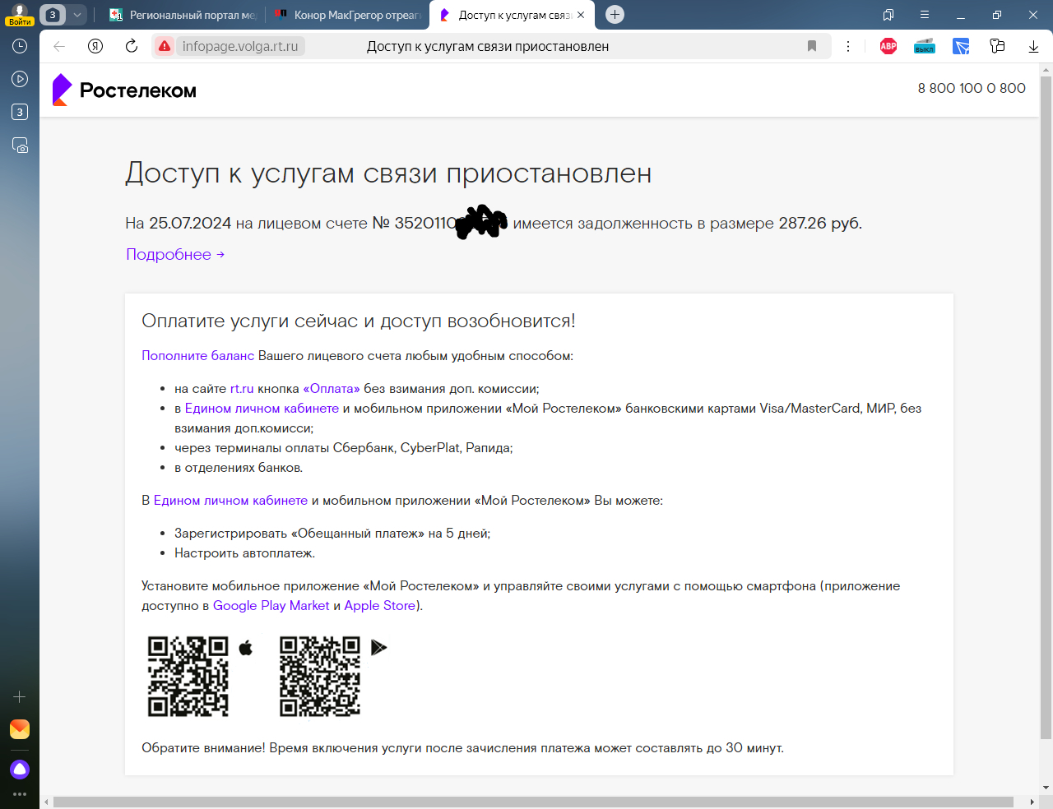Open the downloads arrow icon
Image resolution: width=1053 pixels, height=809 pixels.
point(1033,46)
